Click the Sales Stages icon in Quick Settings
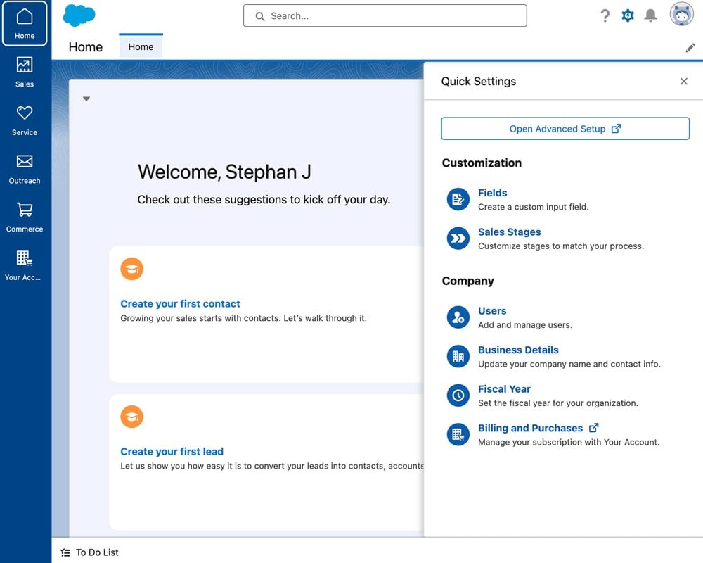The width and height of the screenshot is (703, 563). [458, 239]
